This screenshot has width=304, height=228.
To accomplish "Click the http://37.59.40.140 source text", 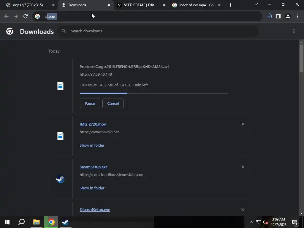I will pyautogui.click(x=96, y=75).
